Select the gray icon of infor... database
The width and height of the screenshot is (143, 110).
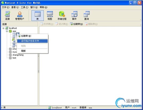click(10, 49)
